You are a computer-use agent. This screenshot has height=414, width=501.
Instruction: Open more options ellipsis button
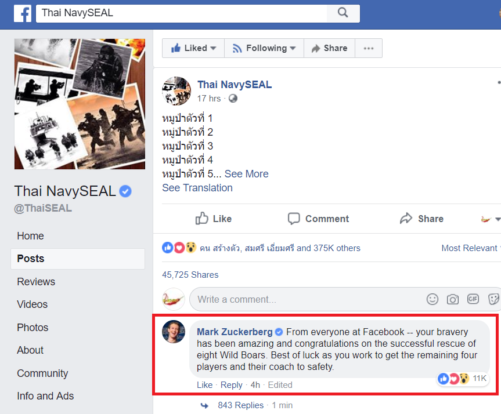tap(369, 48)
